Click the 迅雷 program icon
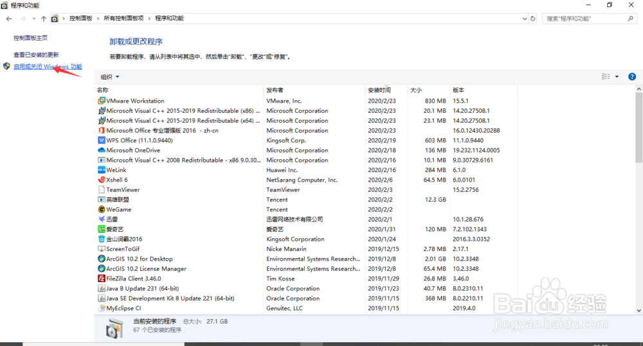Image resolution: width=643 pixels, height=346 pixels. (102, 219)
